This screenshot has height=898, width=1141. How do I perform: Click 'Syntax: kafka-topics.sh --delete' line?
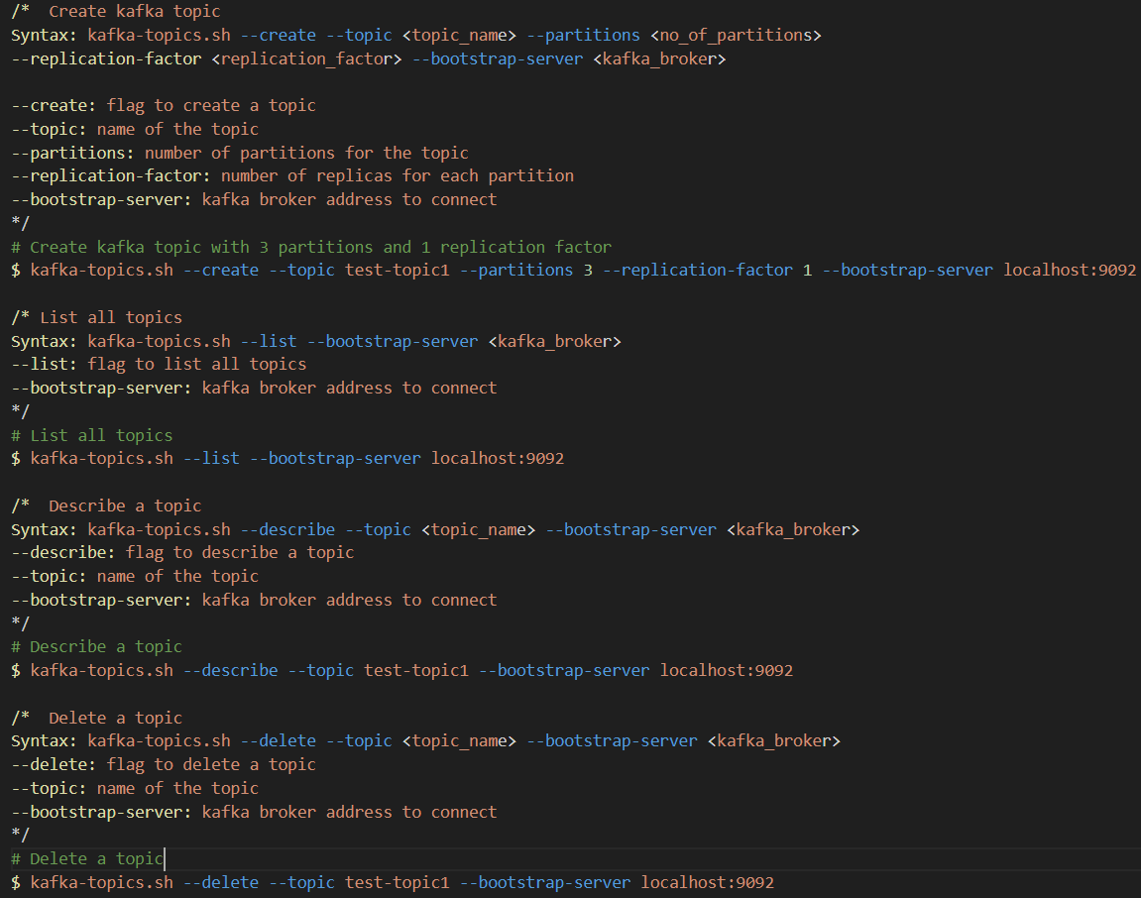[425, 740]
